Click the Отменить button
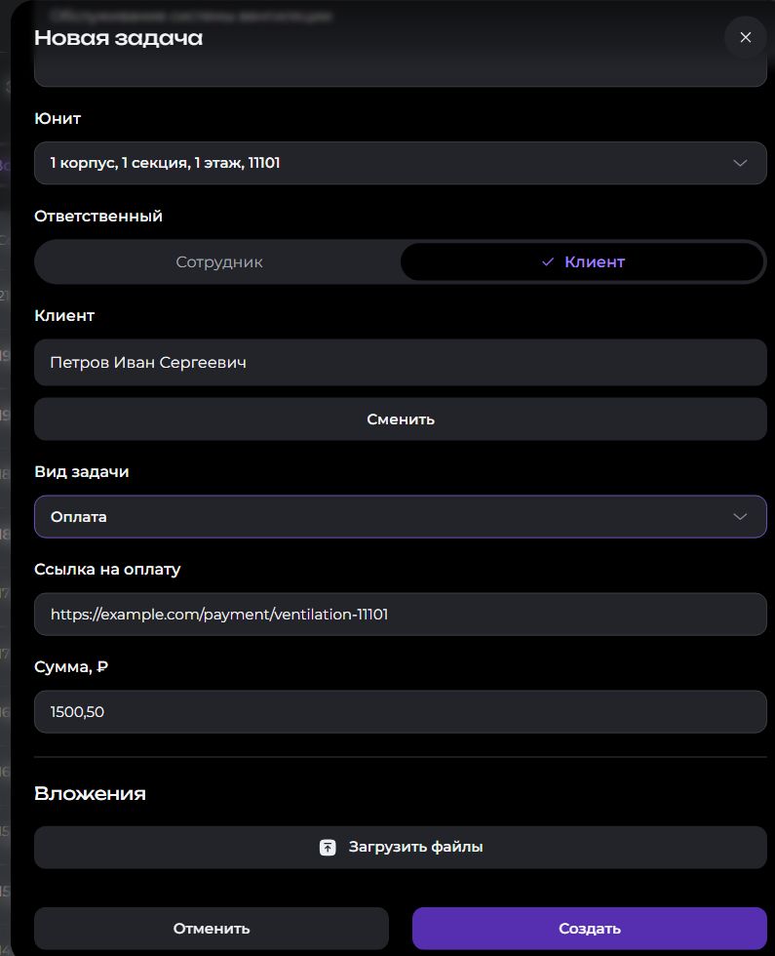The height and width of the screenshot is (956, 775). coord(212,928)
